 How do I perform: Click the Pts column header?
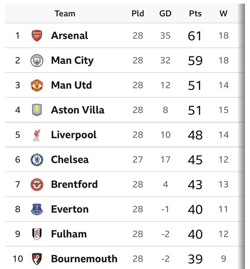point(195,14)
